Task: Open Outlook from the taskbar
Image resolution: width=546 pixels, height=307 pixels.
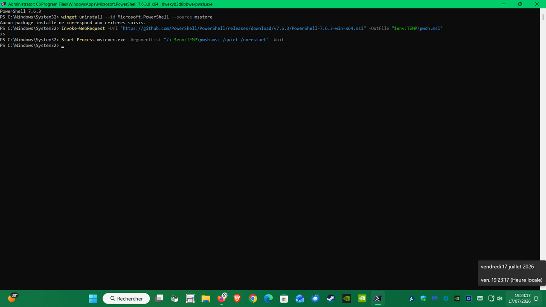Action: 299,298
